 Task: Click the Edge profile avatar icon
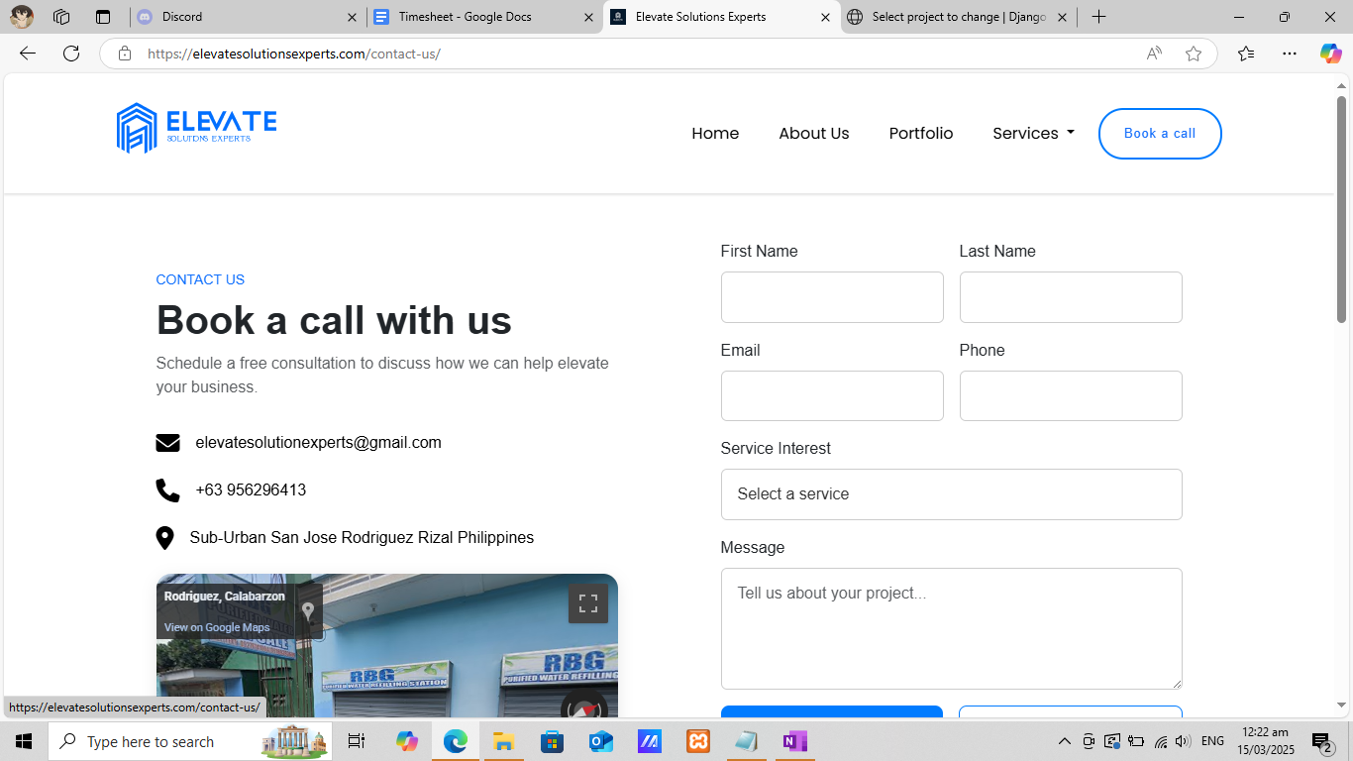coord(21,17)
